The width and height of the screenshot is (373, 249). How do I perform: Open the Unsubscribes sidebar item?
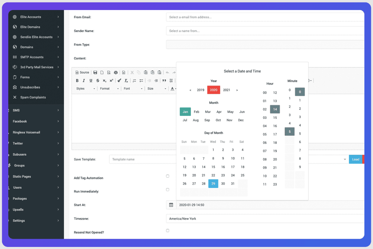(36, 87)
